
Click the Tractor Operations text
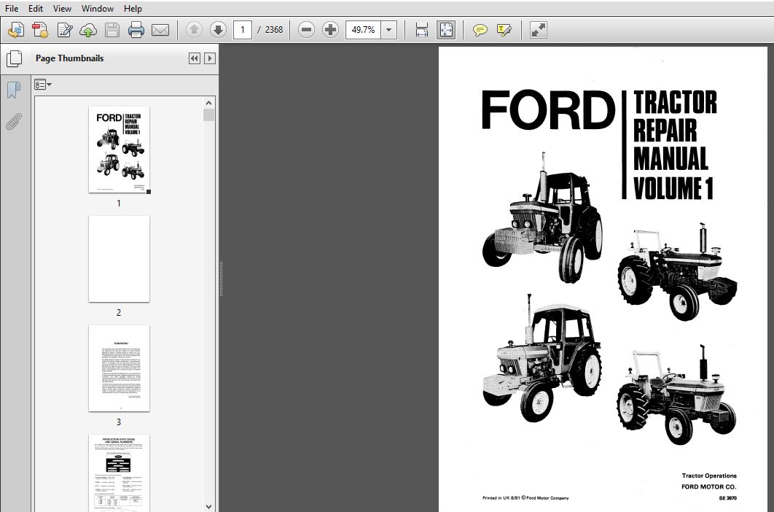[x=709, y=476]
